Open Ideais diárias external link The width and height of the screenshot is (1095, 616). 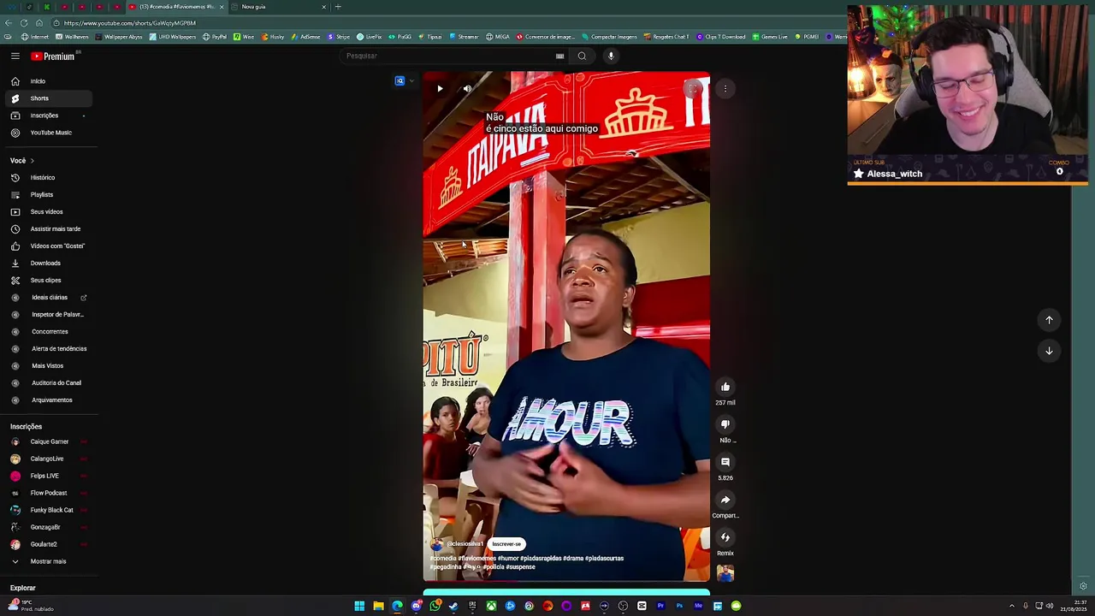tap(47, 298)
